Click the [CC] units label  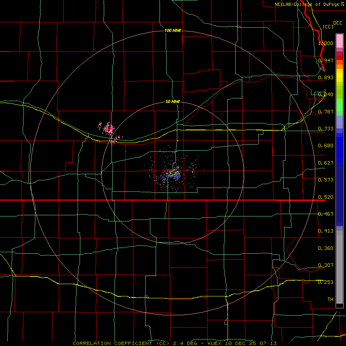coord(328,27)
